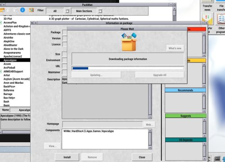Viewport: 225px width, 162px height.
Task: Open the All filter popup menu
Action: click(67, 11)
